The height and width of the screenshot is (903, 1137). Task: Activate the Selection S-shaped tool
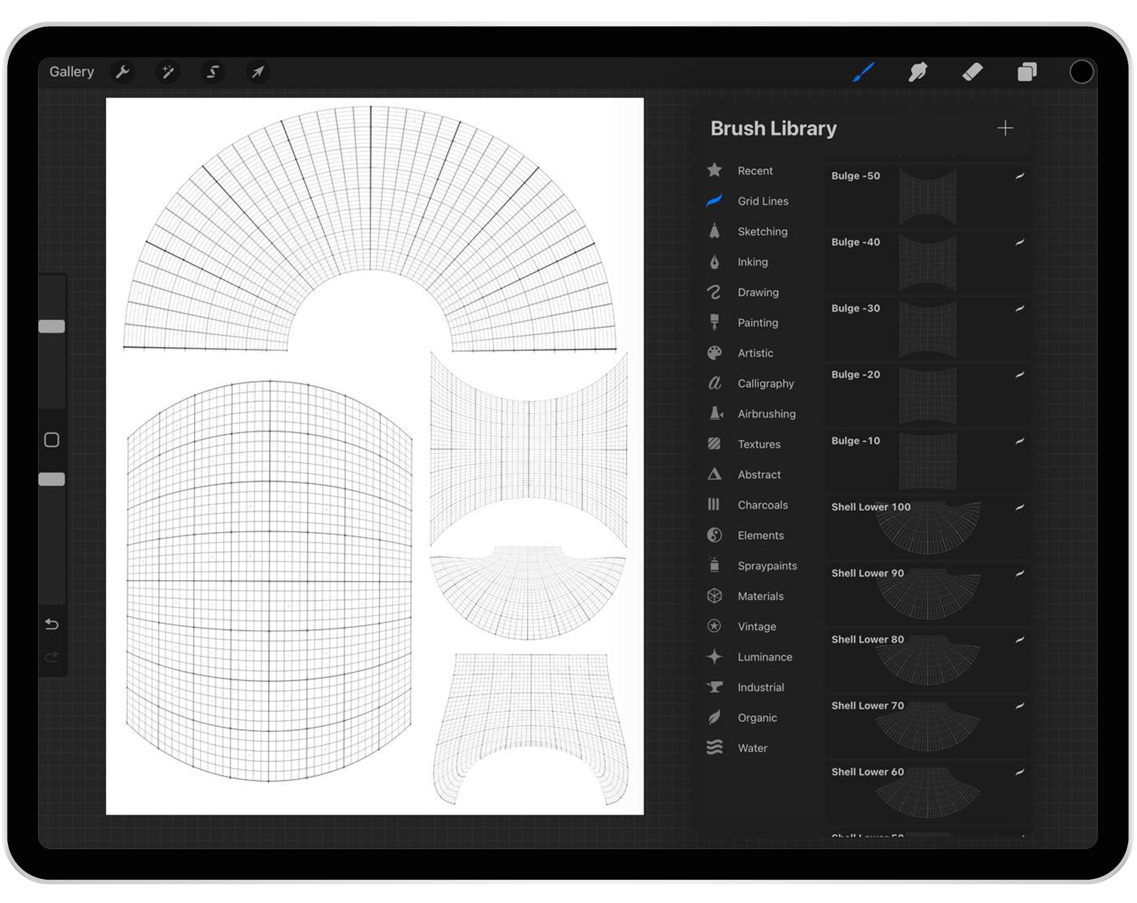[x=213, y=72]
